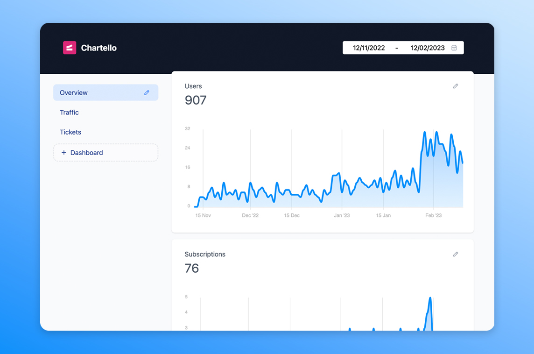Edit the Users chart via pencil icon
This screenshot has width=534, height=354.
[x=456, y=86]
